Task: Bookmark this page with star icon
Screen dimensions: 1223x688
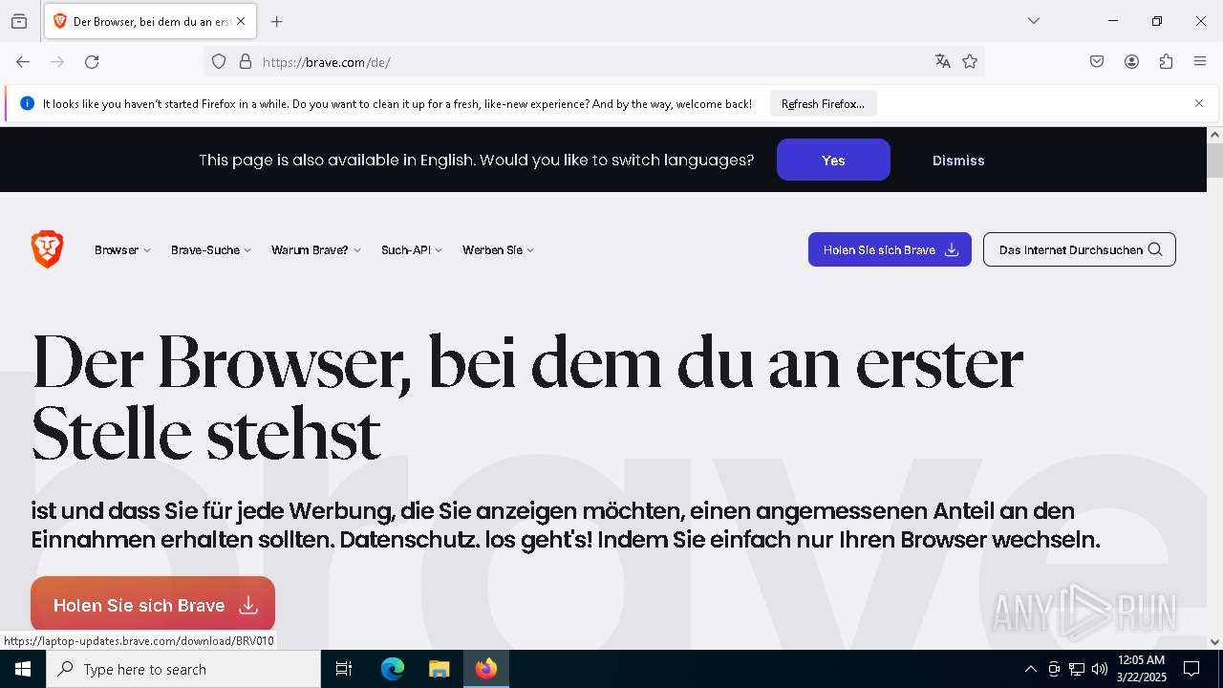Action: pyautogui.click(x=970, y=62)
